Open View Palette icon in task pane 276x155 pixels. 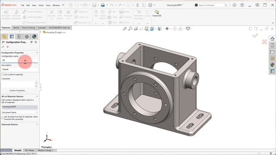coord(272,59)
